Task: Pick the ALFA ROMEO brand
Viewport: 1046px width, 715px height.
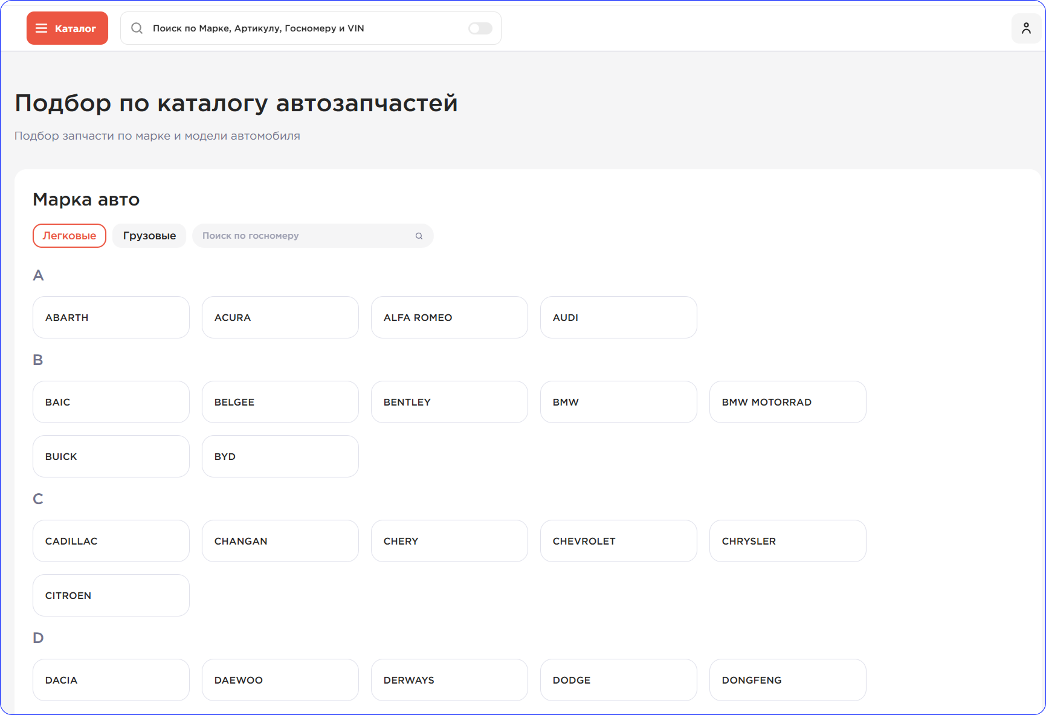Action: click(449, 317)
